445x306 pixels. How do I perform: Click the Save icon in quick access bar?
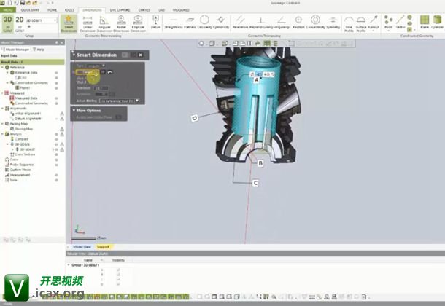pyautogui.click(x=23, y=3)
